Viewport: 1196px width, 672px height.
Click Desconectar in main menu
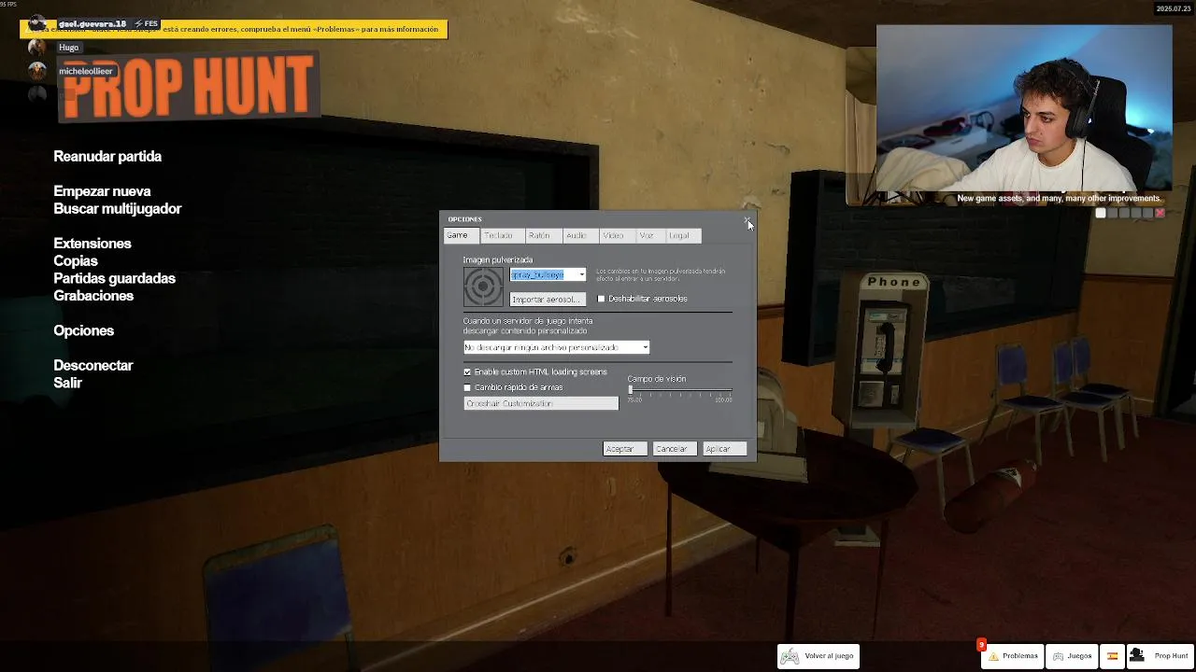[93, 366]
